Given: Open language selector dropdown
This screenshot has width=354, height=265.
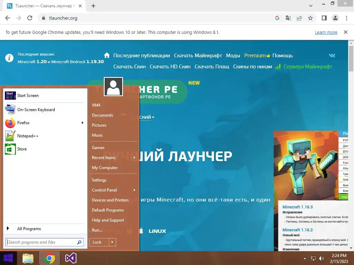Looking at the screenshot, I should click(147, 117).
